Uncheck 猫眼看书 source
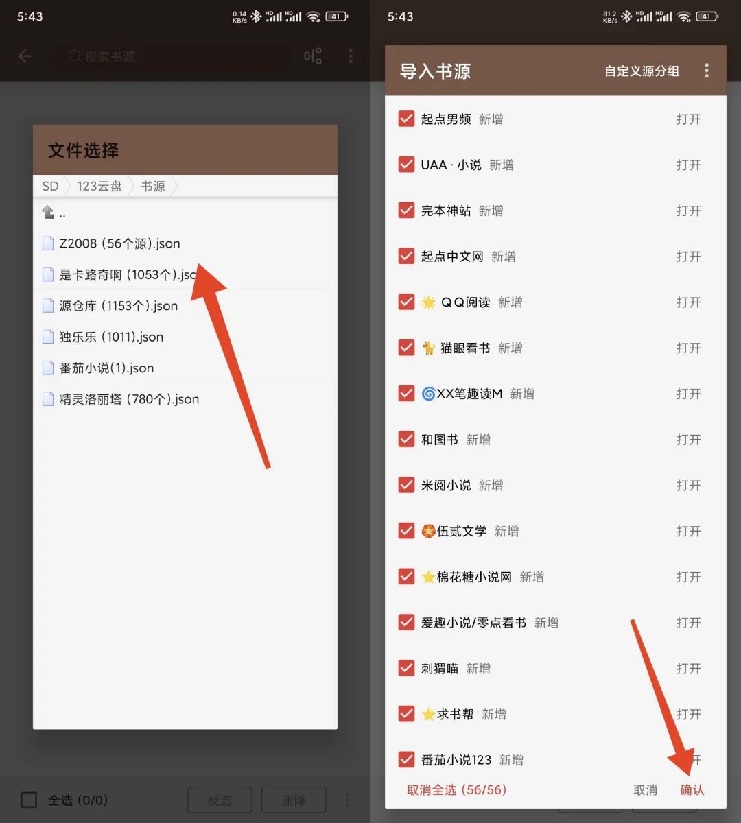The width and height of the screenshot is (741, 823). coord(406,348)
